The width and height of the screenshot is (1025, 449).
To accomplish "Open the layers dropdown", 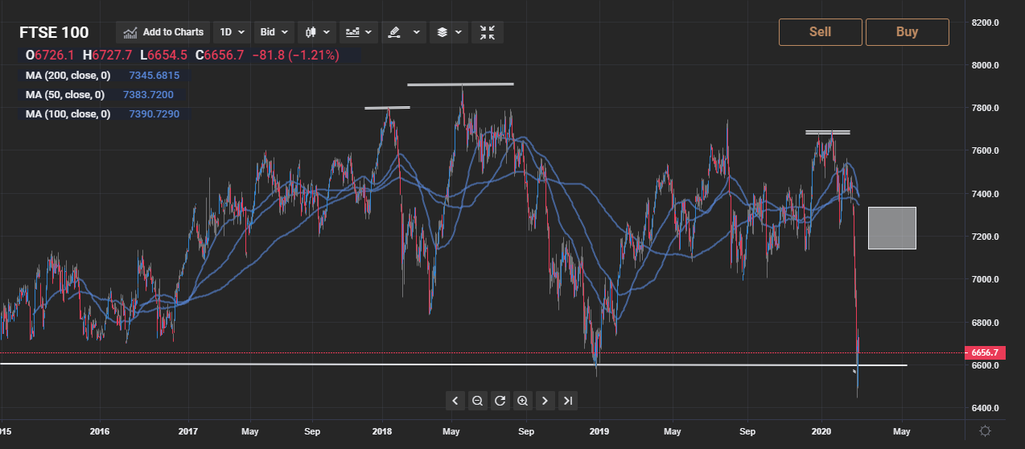I will (x=449, y=32).
